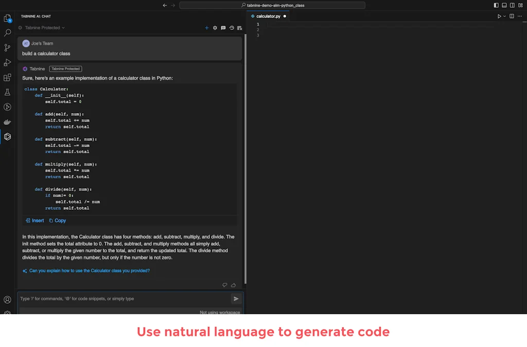Start a new Tabnine chat conversation
Screen dimensions: 527x347
point(206,28)
